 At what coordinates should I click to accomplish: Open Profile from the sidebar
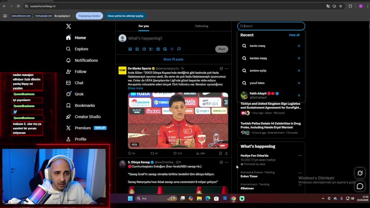click(76, 139)
